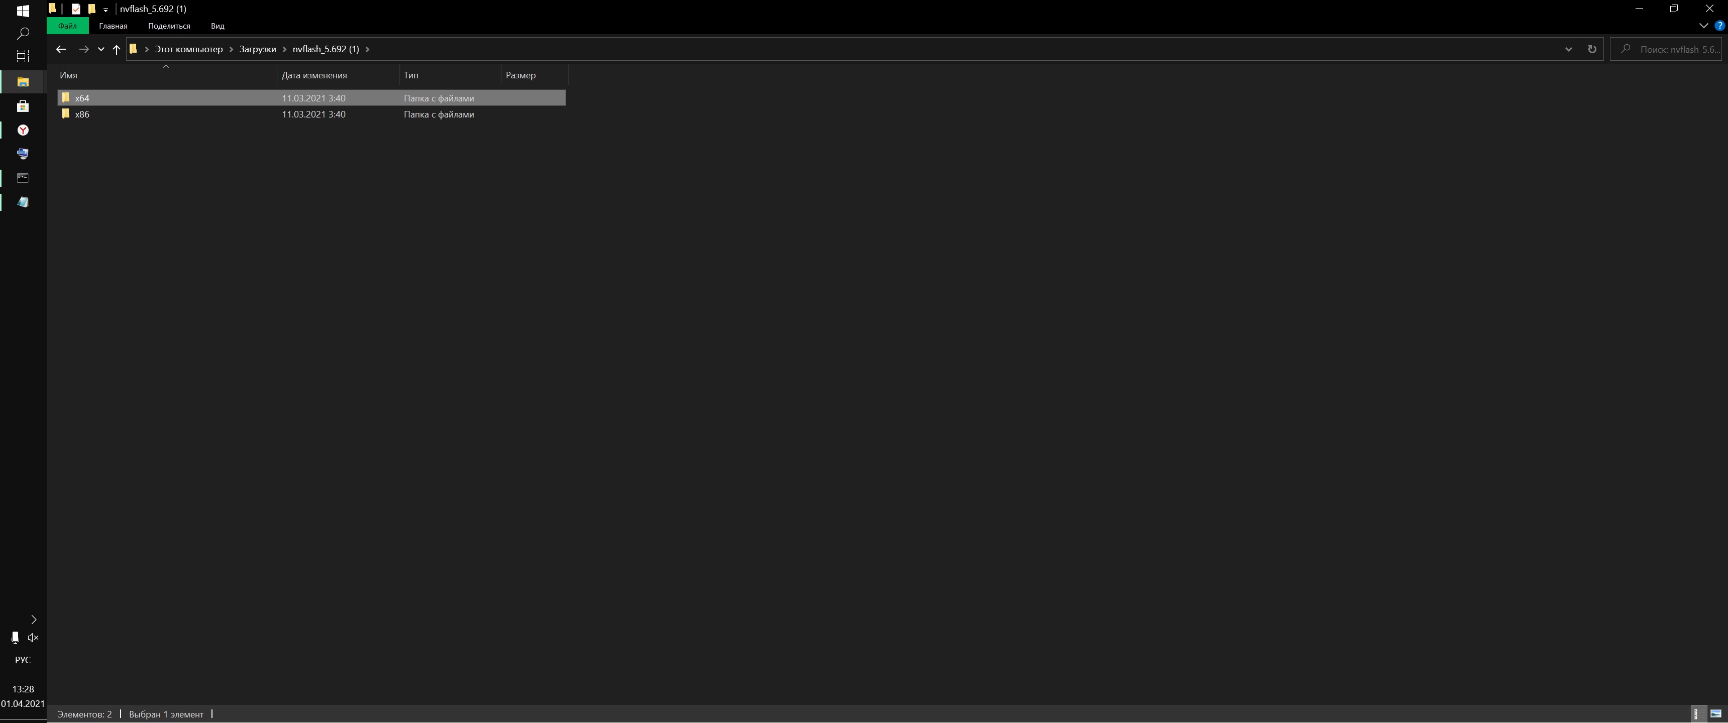Open Yandex Browser from the taskbar
The width and height of the screenshot is (1728, 723).
coord(23,130)
